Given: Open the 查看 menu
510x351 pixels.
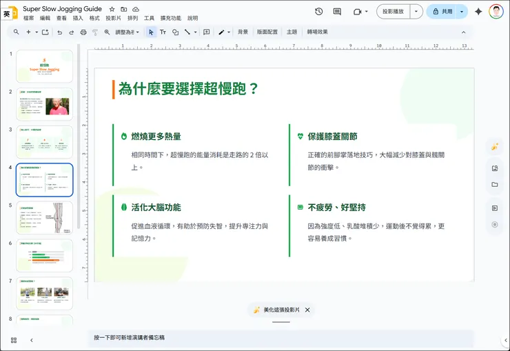Looking at the screenshot, I should [x=61, y=18].
